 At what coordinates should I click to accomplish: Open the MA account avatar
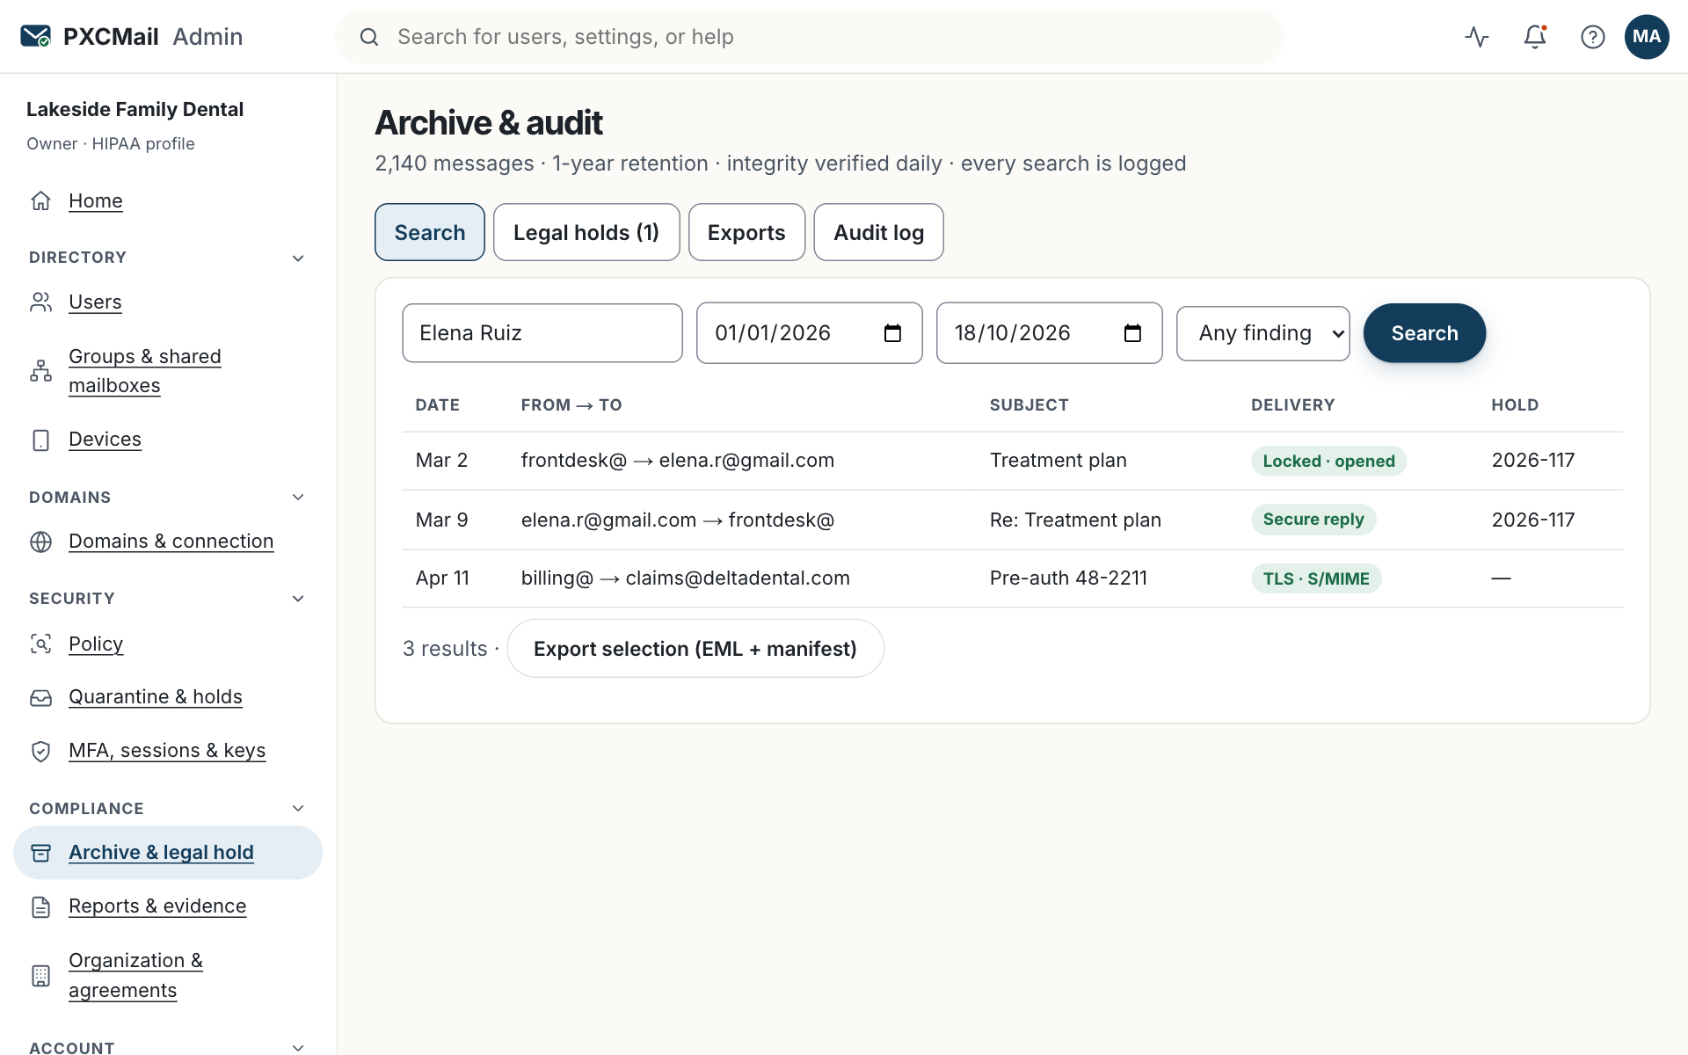1647,36
